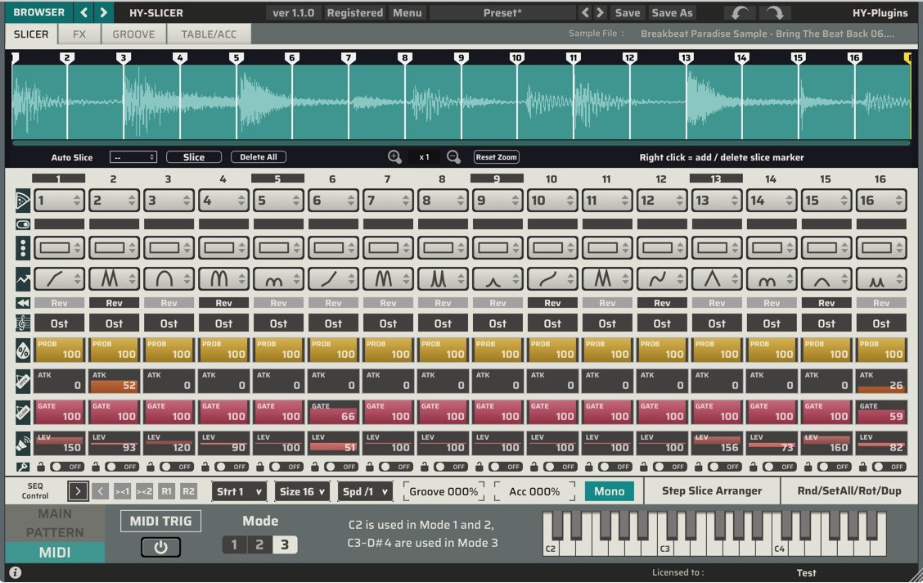The image size is (923, 583).
Task: Click the Save As button
Action: (672, 12)
